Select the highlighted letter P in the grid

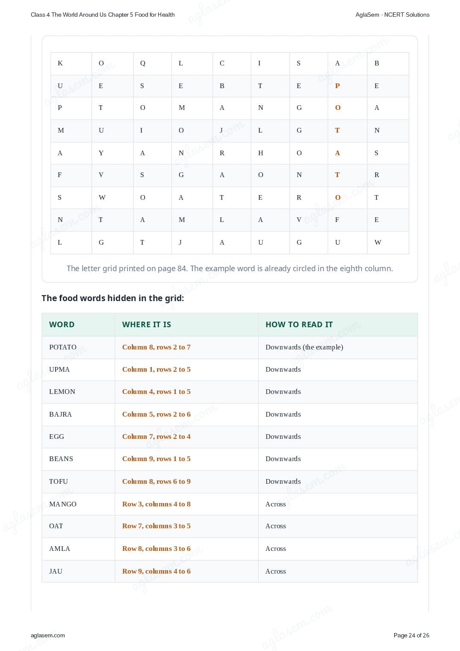[337, 86]
